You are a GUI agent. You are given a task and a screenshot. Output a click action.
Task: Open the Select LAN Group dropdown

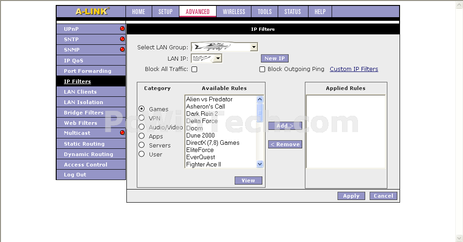point(224,47)
